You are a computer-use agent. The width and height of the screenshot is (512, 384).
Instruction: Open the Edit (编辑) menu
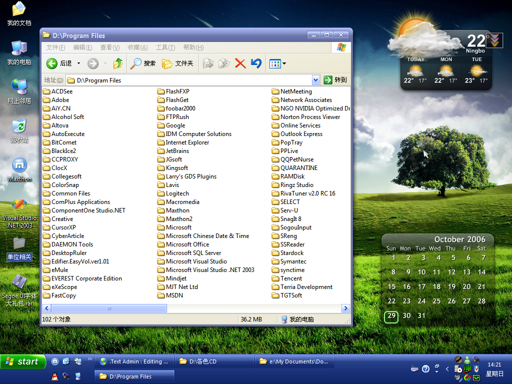point(82,47)
